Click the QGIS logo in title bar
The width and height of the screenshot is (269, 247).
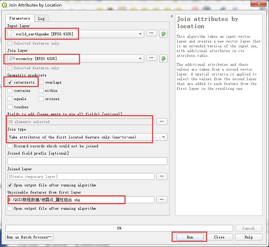(x=4, y=5)
